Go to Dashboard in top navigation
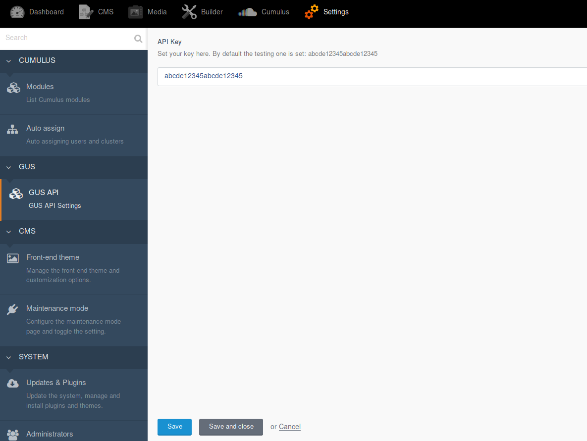The width and height of the screenshot is (587, 441). tap(37, 12)
